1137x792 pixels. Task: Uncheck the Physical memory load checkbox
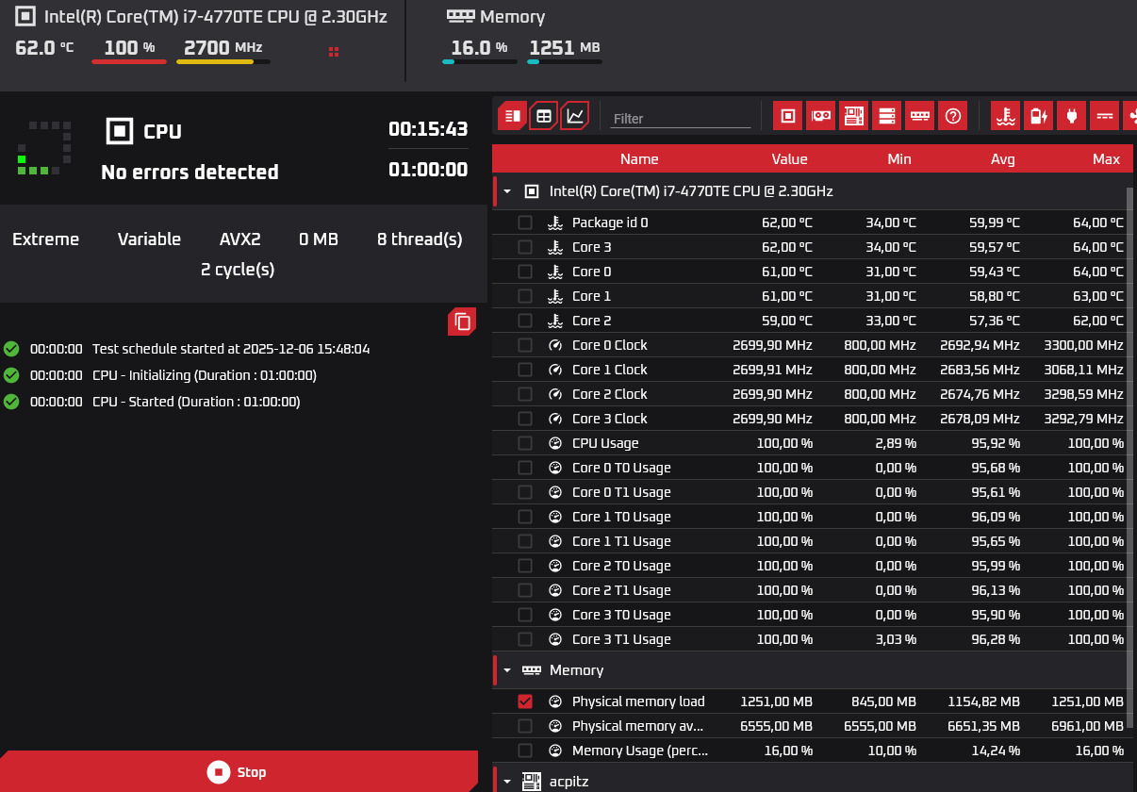pyautogui.click(x=525, y=701)
